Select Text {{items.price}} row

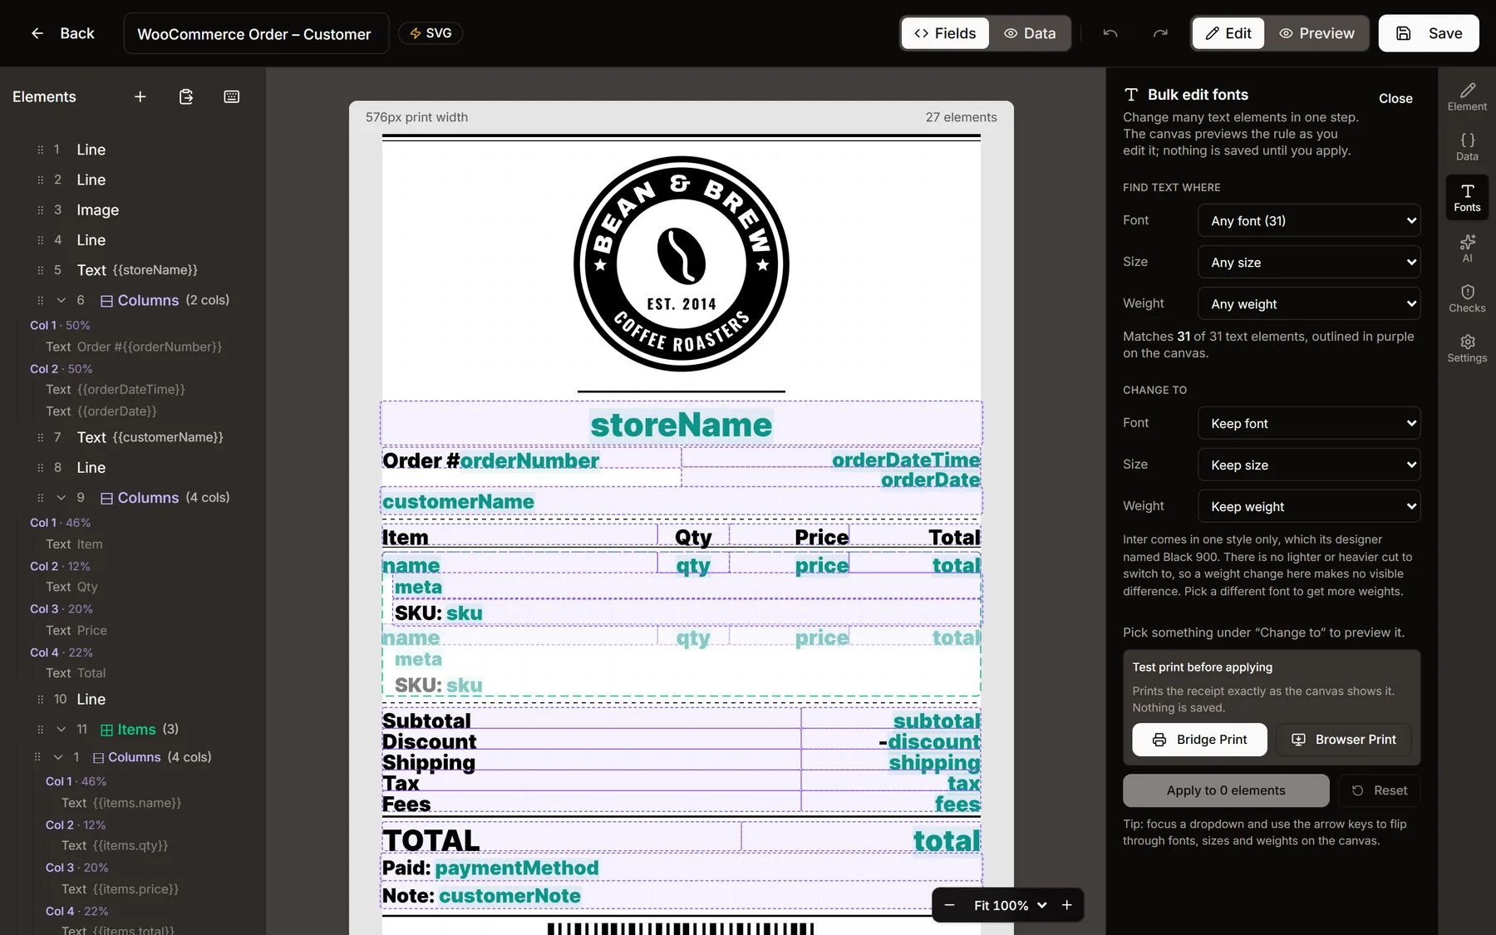click(x=121, y=889)
